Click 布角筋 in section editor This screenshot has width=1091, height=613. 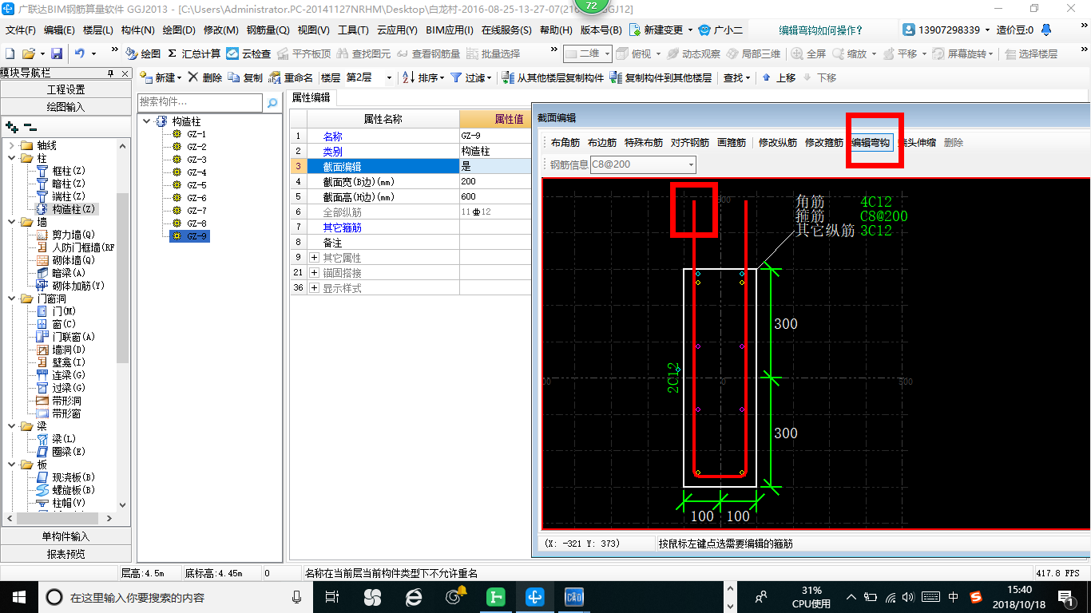pos(565,143)
